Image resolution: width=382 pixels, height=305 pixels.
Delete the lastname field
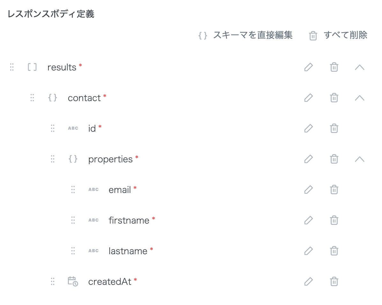pos(334,251)
